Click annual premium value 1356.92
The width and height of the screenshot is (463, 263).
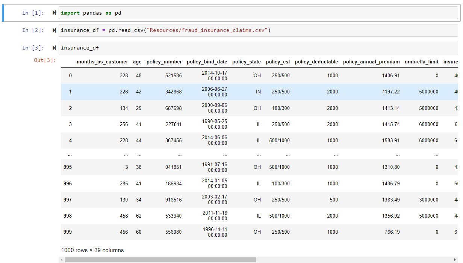click(x=391, y=216)
